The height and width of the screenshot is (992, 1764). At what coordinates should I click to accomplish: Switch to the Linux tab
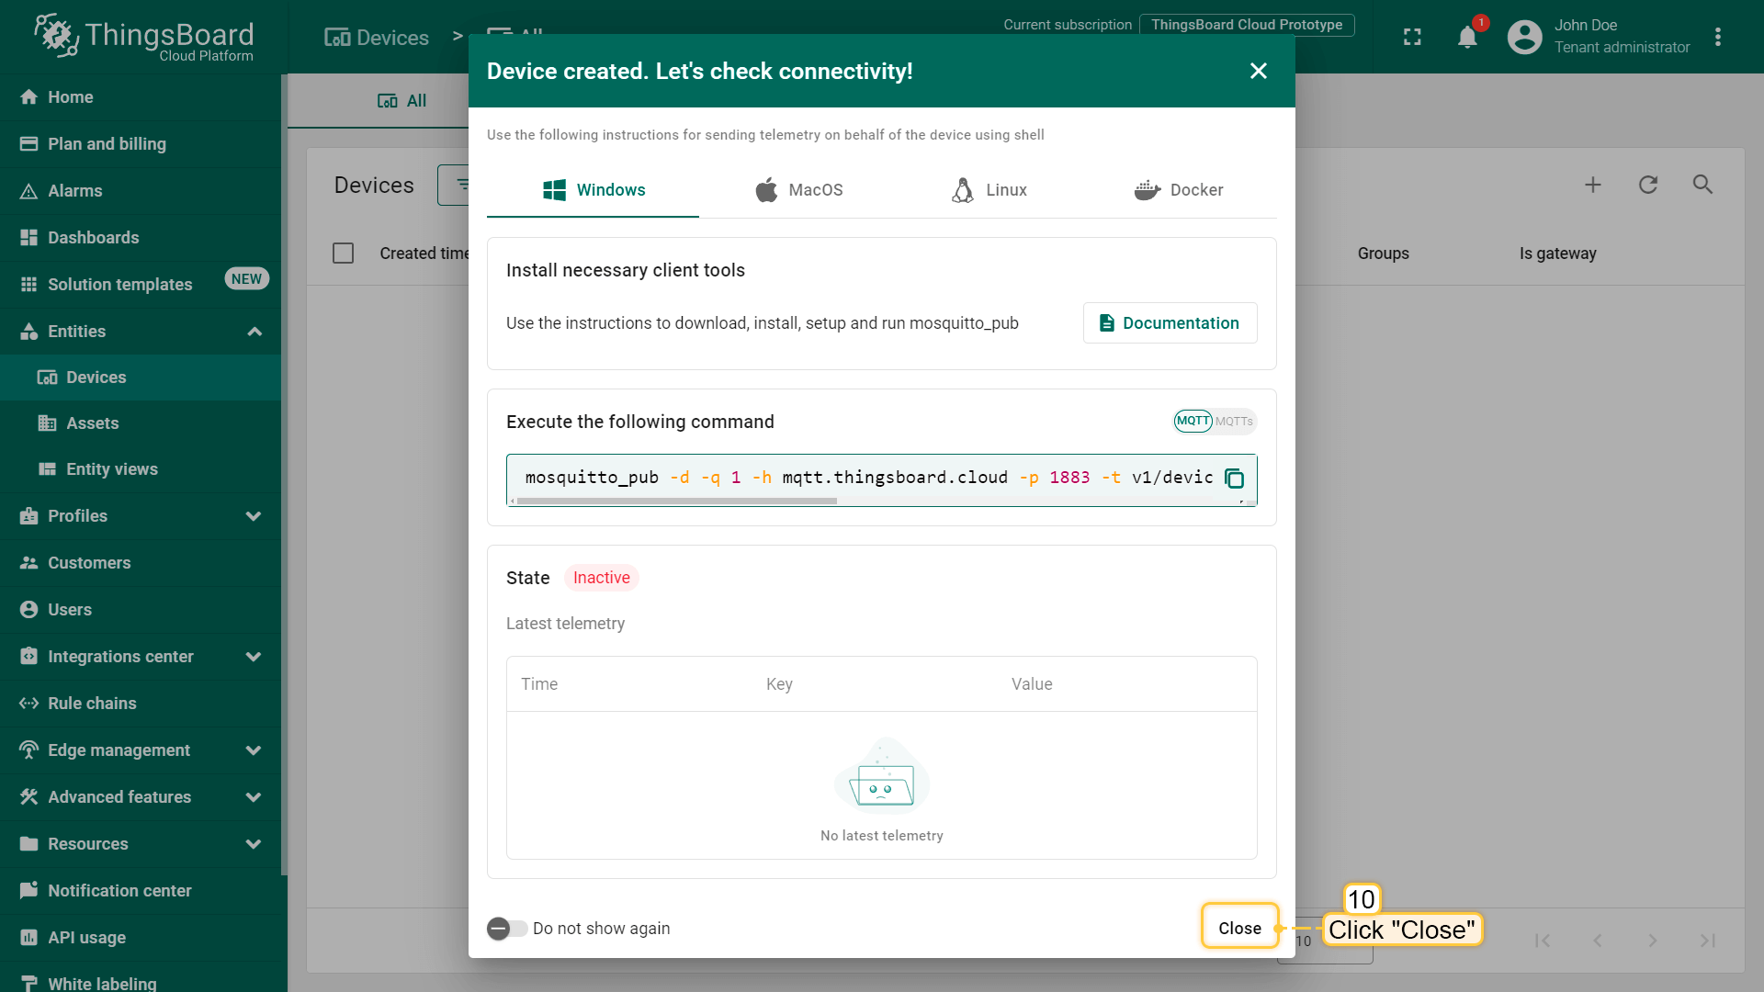[x=989, y=190]
